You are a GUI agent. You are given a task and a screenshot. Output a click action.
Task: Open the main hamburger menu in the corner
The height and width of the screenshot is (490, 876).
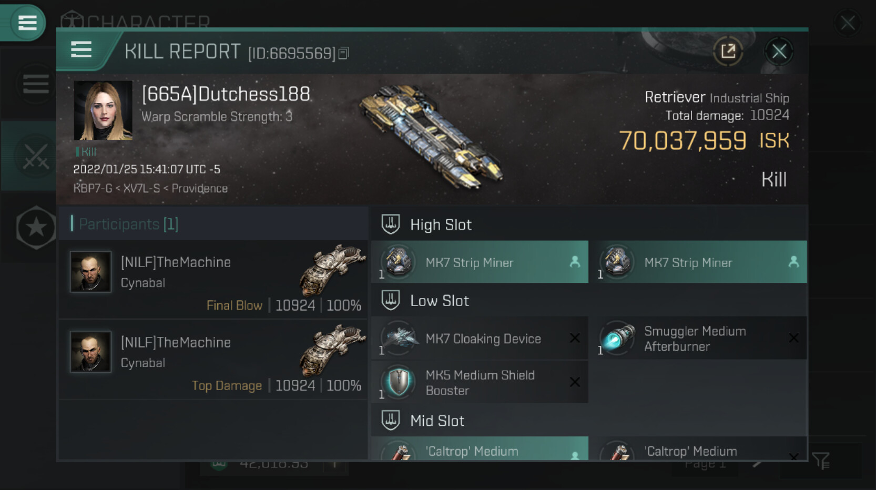coord(26,23)
